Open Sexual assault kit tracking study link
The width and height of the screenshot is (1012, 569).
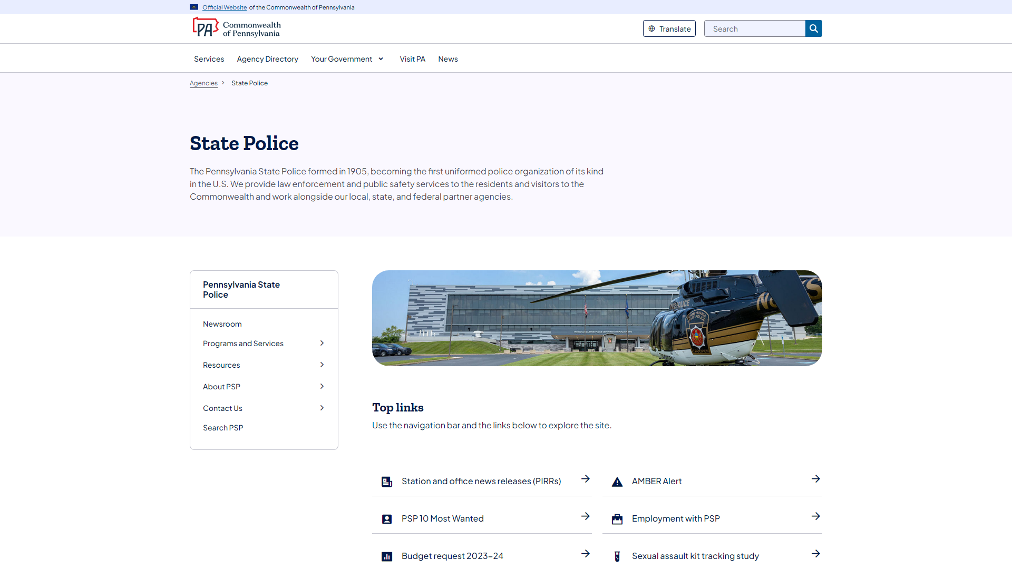tap(695, 556)
